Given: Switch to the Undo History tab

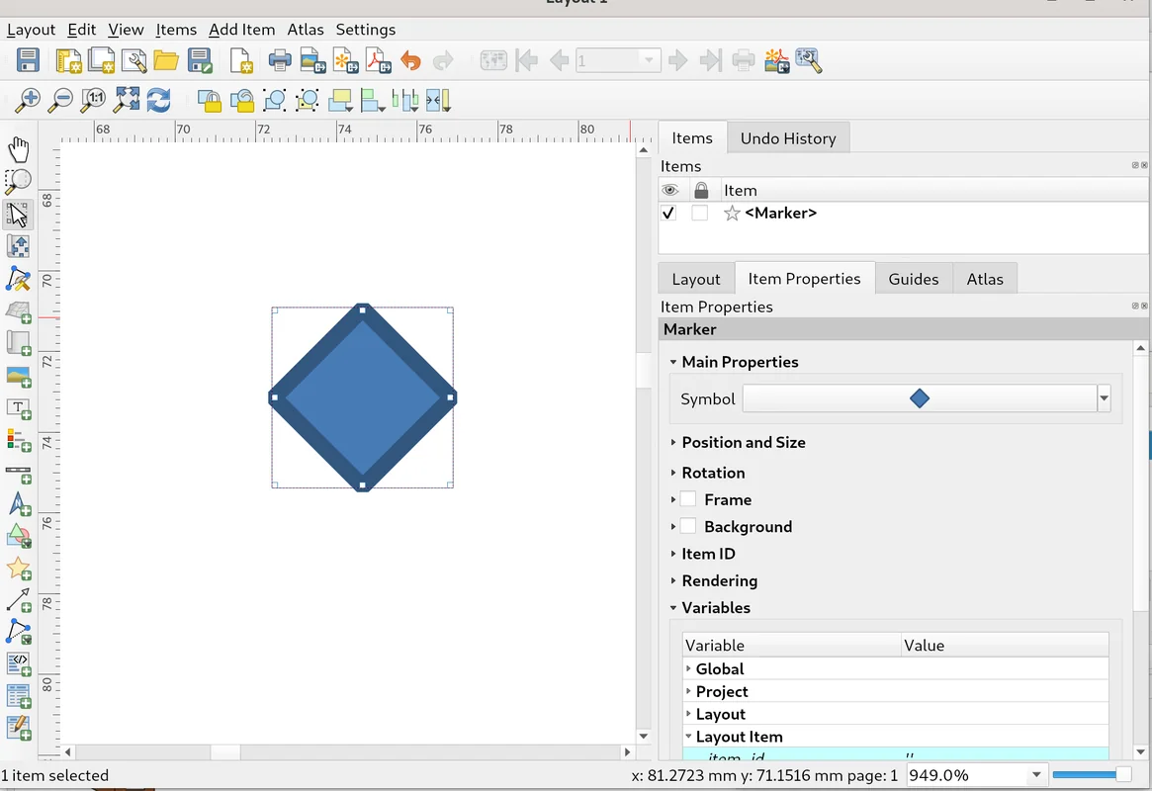Looking at the screenshot, I should [x=787, y=138].
